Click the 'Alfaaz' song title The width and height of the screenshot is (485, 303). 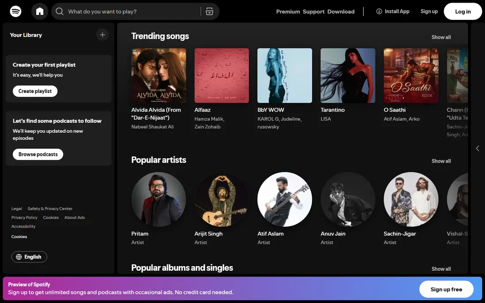coord(203,110)
